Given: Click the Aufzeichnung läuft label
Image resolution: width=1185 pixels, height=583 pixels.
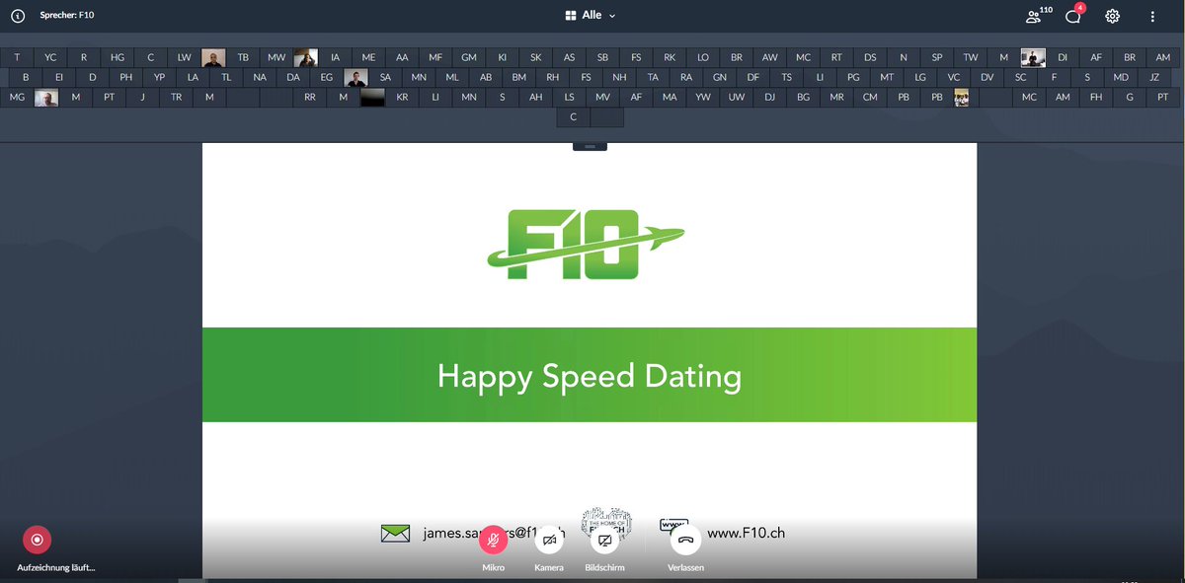Looking at the screenshot, I should click(56, 567).
